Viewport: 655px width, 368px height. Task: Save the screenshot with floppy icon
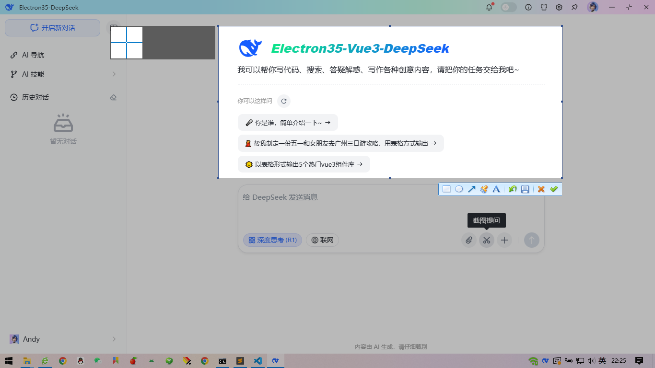525,189
